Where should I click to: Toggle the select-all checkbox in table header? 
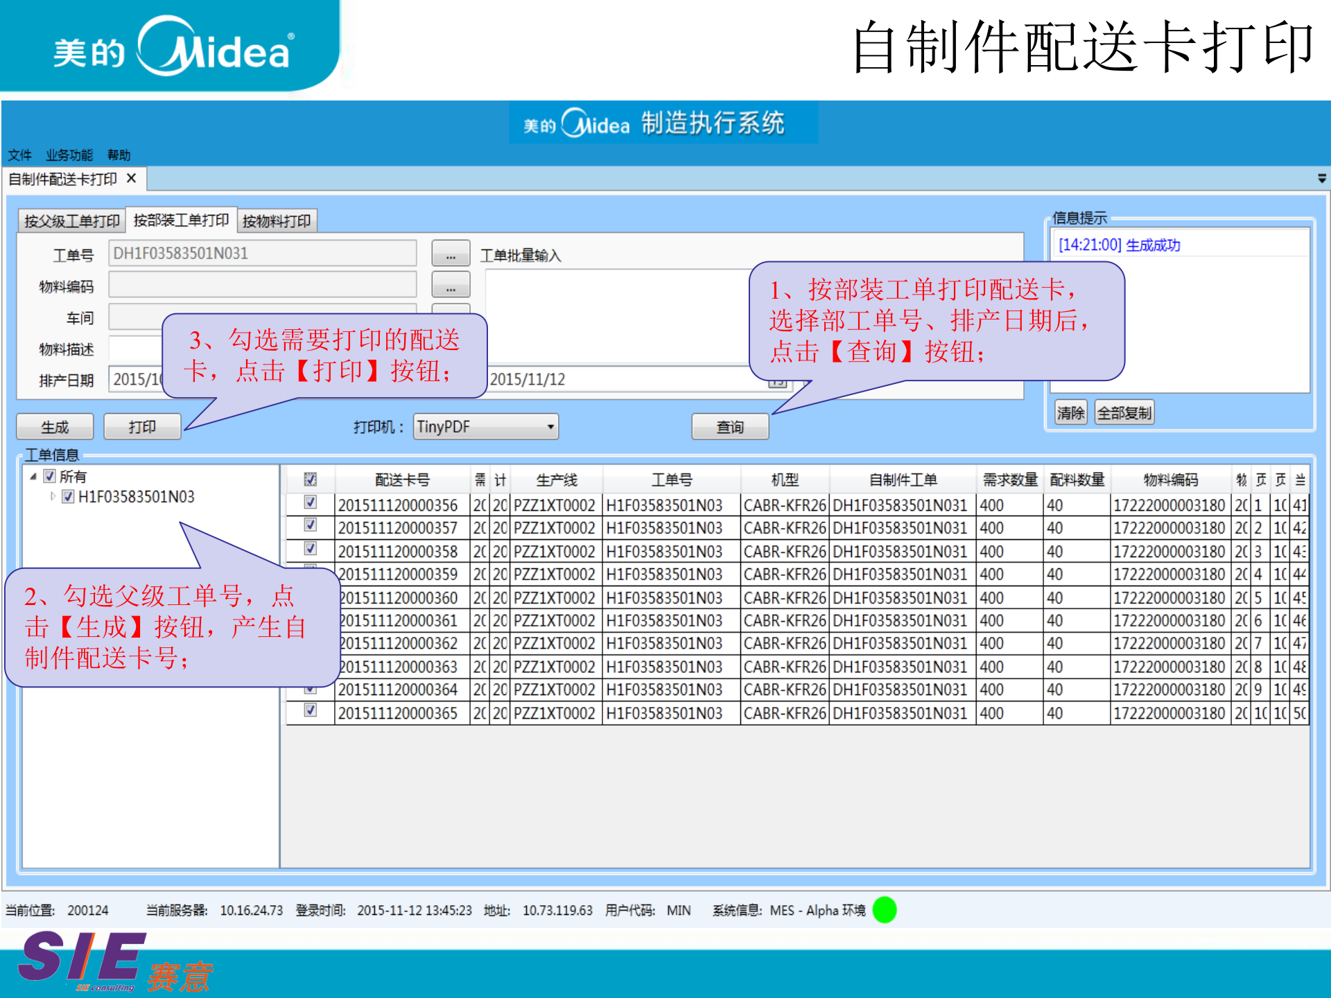tap(311, 480)
